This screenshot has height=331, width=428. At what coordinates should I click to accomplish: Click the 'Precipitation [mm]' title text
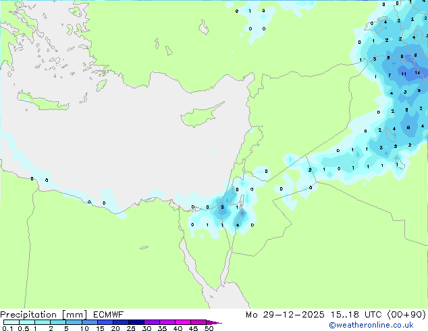[x=44, y=315]
